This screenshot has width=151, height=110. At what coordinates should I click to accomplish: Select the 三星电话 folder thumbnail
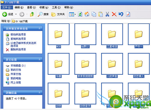(112, 34)
